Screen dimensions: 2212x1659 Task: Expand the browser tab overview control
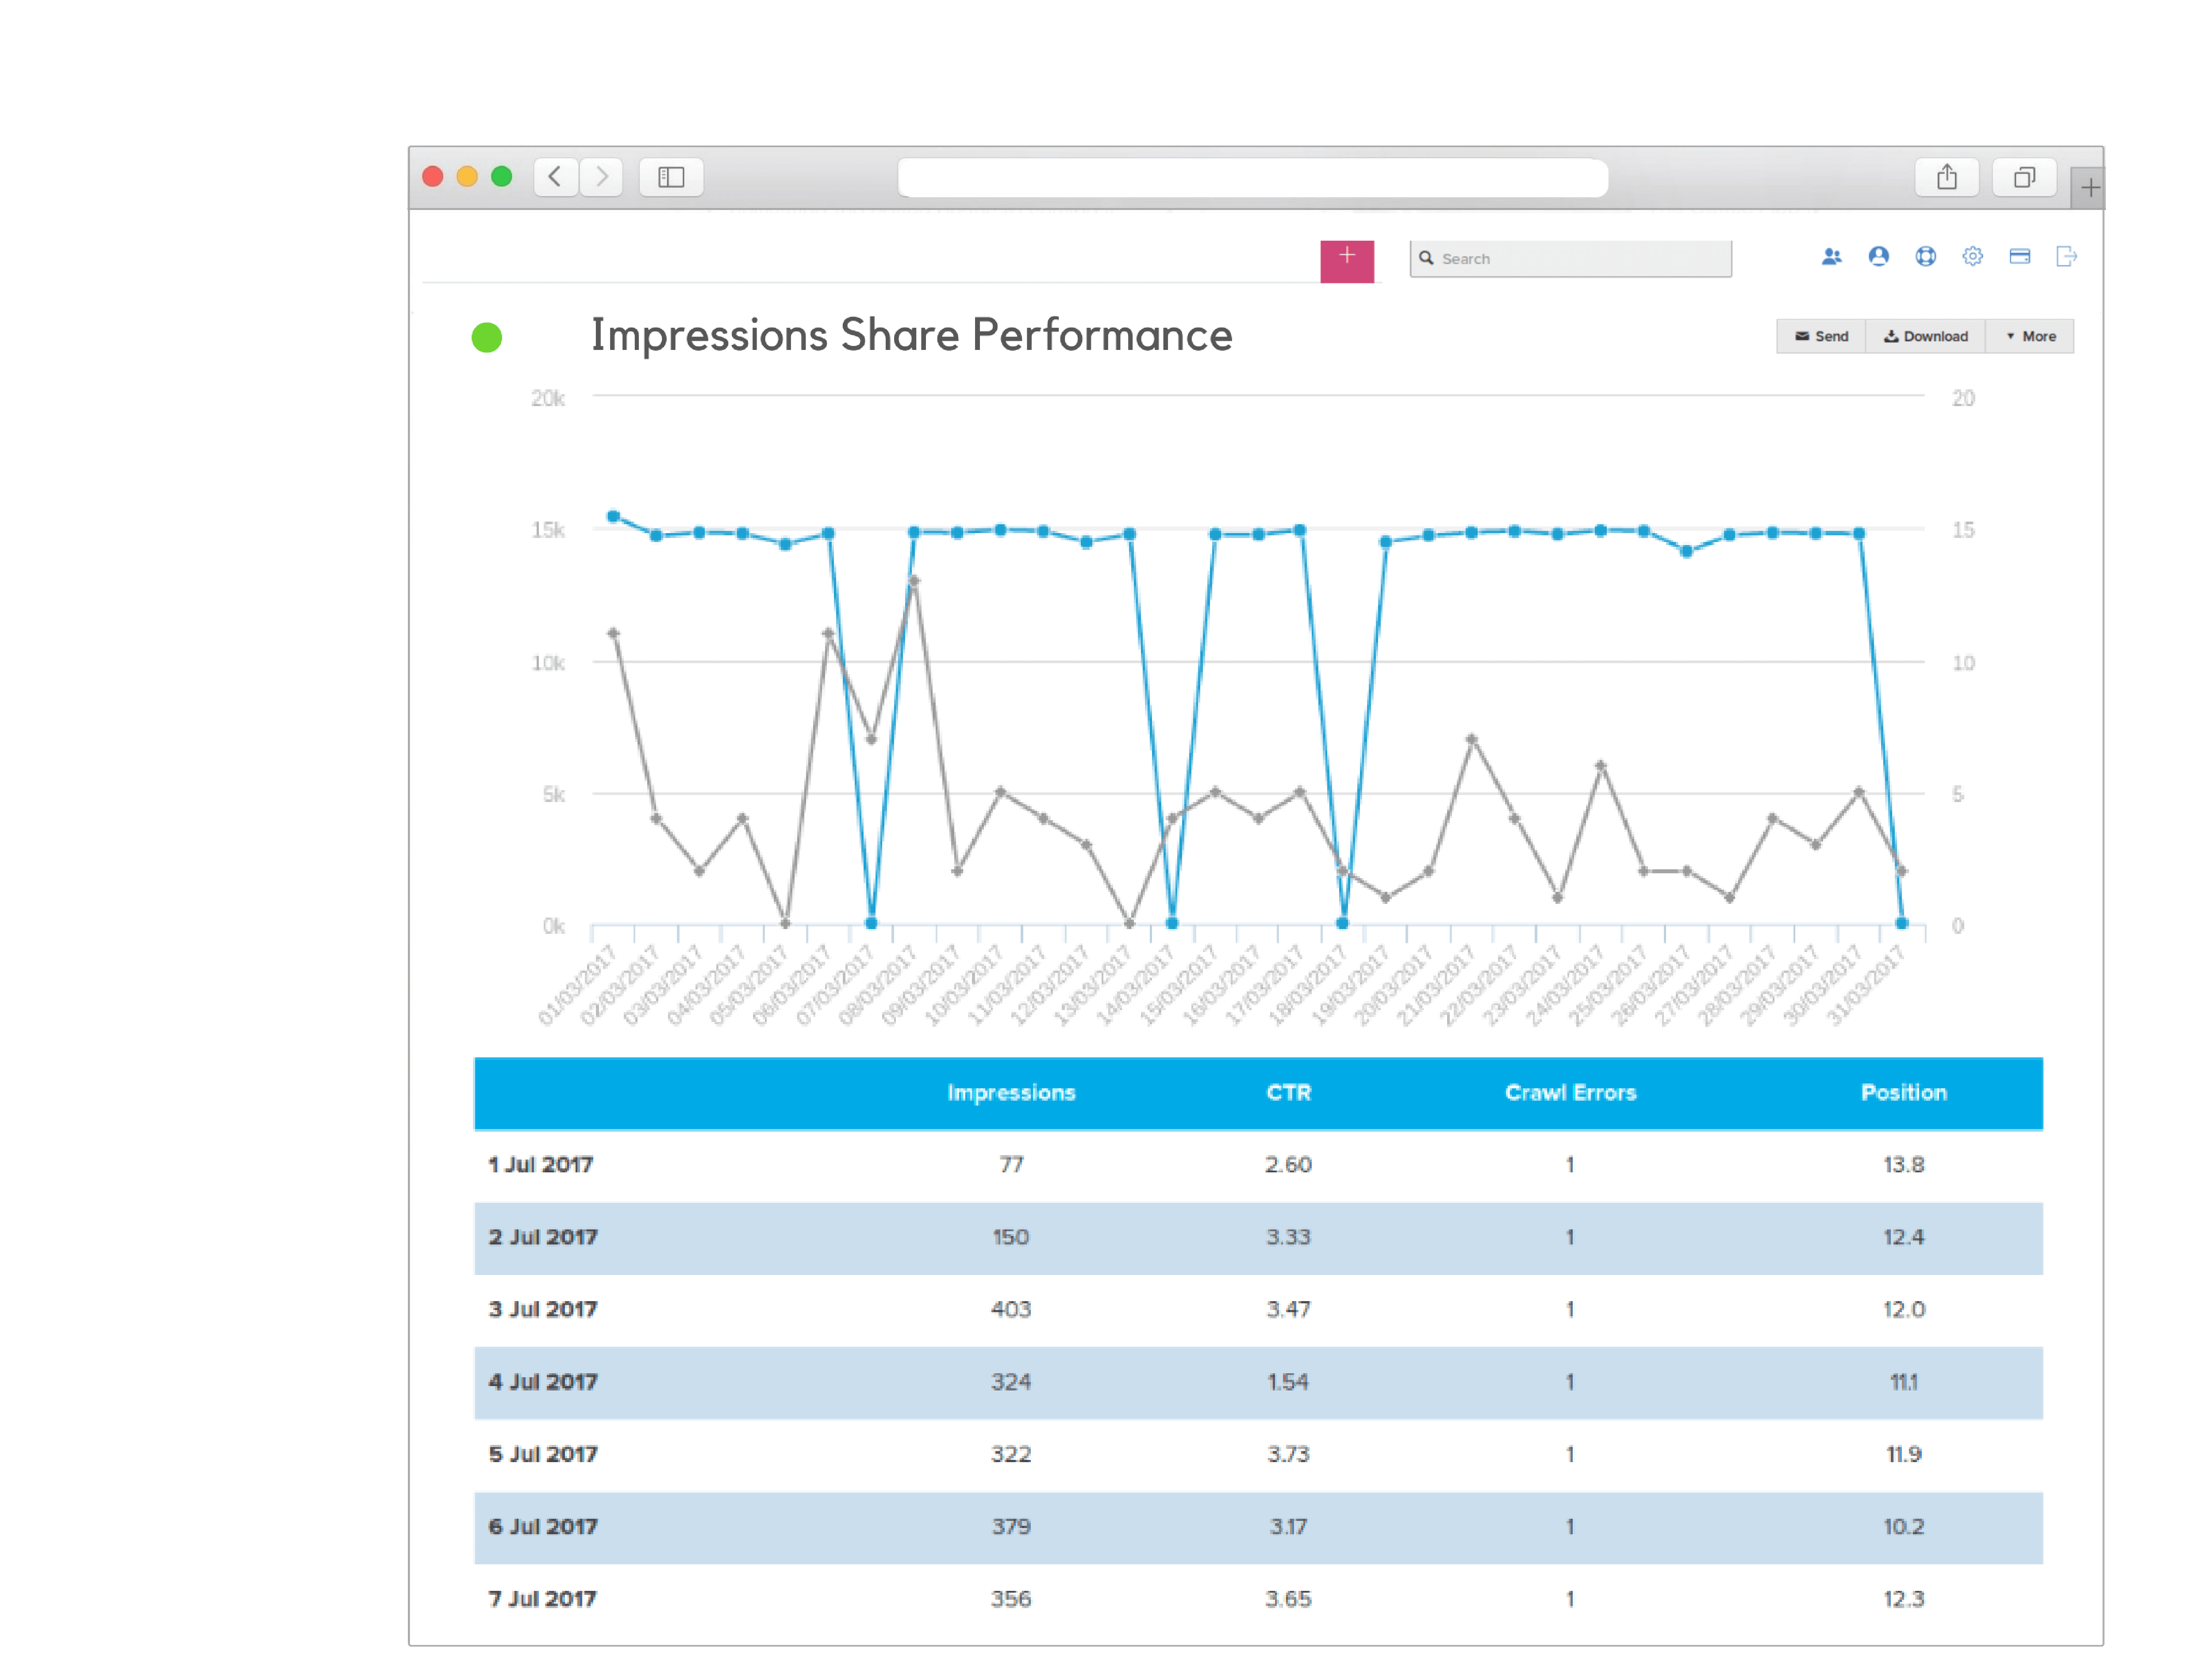click(2024, 177)
